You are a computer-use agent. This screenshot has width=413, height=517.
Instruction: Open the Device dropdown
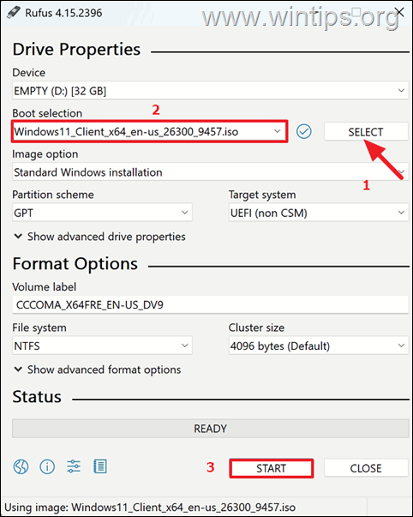click(x=210, y=91)
